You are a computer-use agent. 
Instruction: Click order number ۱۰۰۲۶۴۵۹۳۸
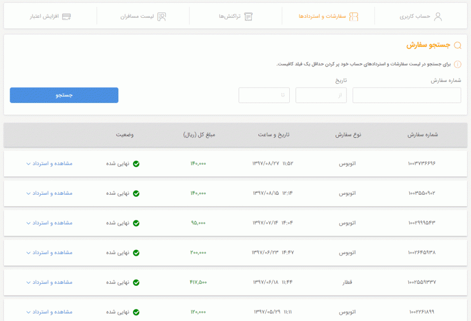coord(422,253)
